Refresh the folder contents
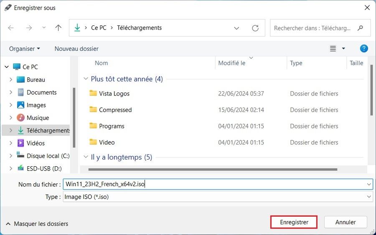 click(255, 28)
